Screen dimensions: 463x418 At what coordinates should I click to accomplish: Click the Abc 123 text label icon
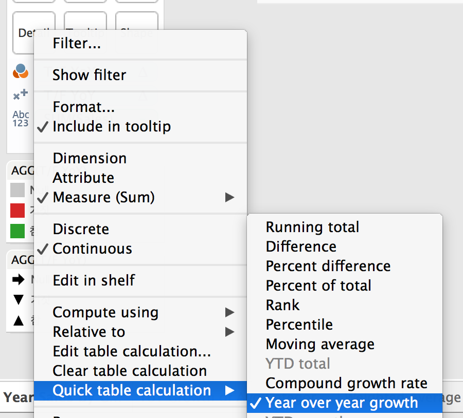21,119
